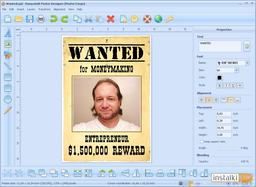256x187 pixels.
Task: Set text alignment to right
Action: (x=216, y=100)
